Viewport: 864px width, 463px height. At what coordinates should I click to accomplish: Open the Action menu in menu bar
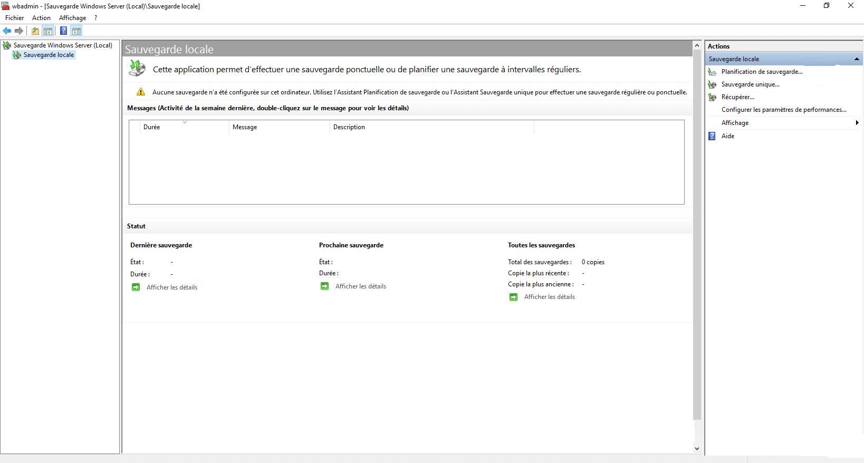[41, 18]
